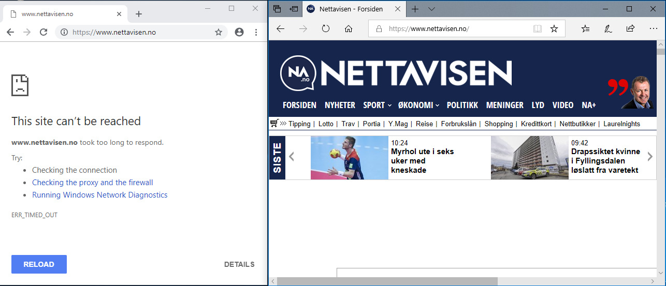Image resolution: width=666 pixels, height=286 pixels.
Task: Open 'Checking the proxy and the firewall' link
Action: tap(93, 183)
